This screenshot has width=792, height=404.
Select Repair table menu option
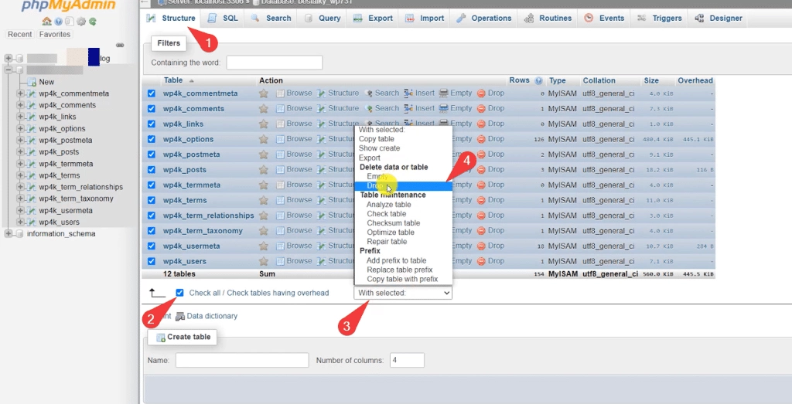click(x=387, y=242)
